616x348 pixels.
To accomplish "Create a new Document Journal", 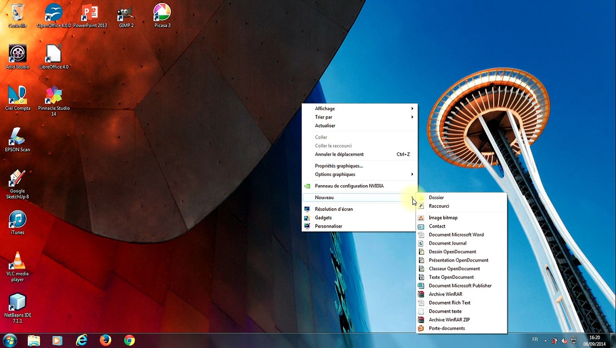I will click(462, 243).
